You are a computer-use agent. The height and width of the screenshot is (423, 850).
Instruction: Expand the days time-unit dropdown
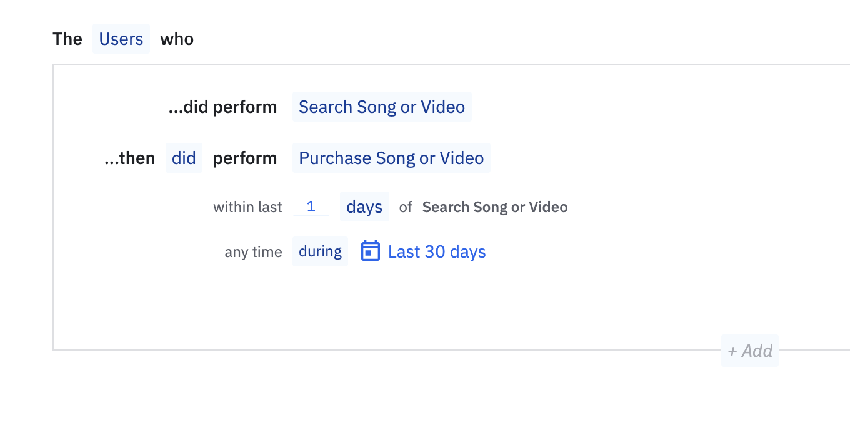click(364, 207)
